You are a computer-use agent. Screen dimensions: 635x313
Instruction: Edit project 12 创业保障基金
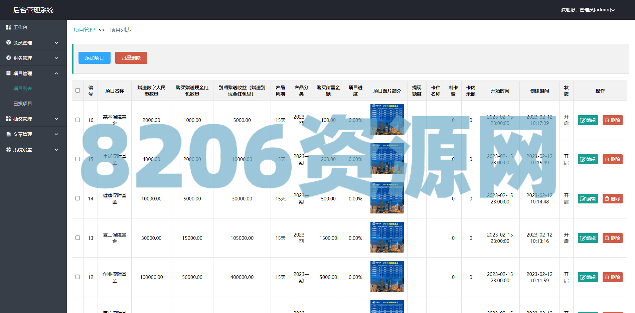588,277
